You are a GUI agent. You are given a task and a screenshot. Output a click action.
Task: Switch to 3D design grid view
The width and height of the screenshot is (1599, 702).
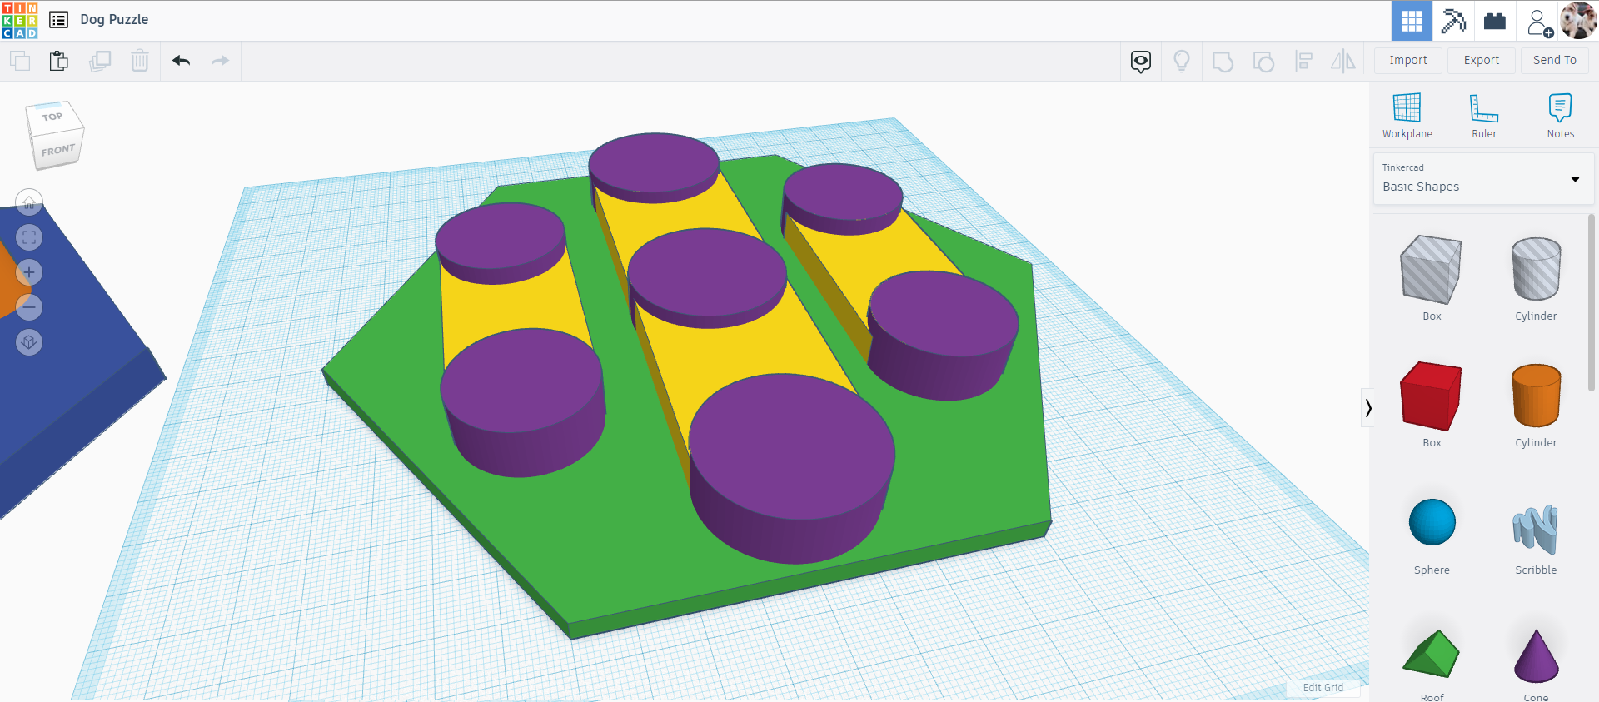tap(1412, 21)
